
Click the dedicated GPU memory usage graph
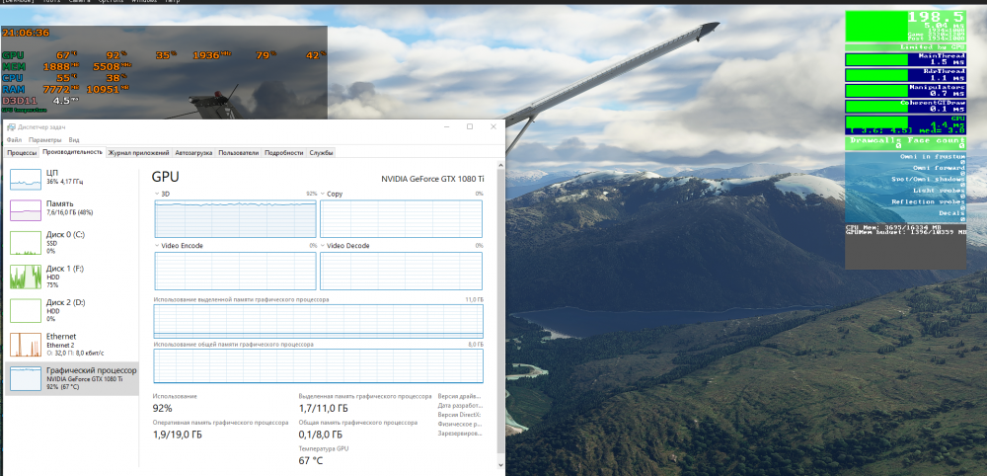[319, 321]
